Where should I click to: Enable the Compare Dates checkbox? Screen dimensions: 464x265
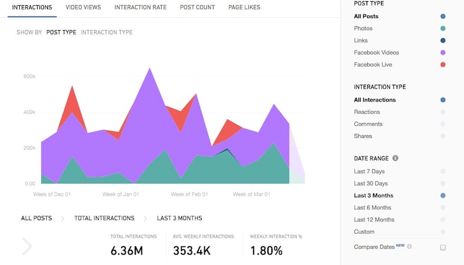(x=443, y=248)
